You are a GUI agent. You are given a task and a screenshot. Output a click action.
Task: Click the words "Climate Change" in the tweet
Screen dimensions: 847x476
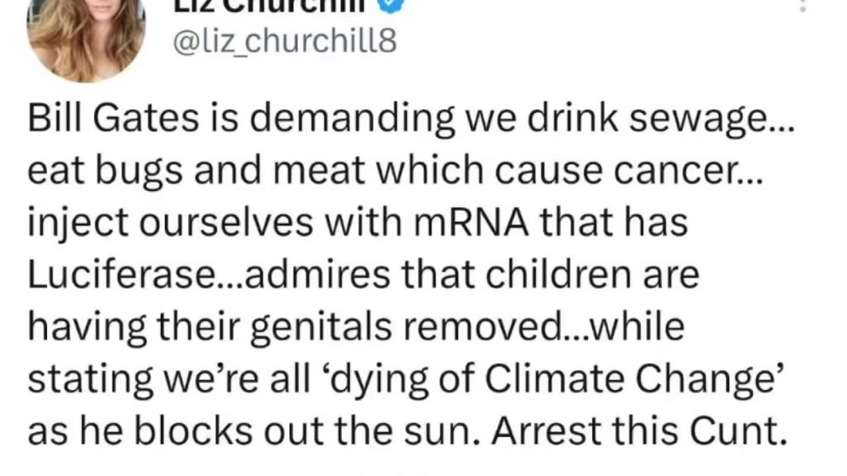pyautogui.click(x=629, y=379)
